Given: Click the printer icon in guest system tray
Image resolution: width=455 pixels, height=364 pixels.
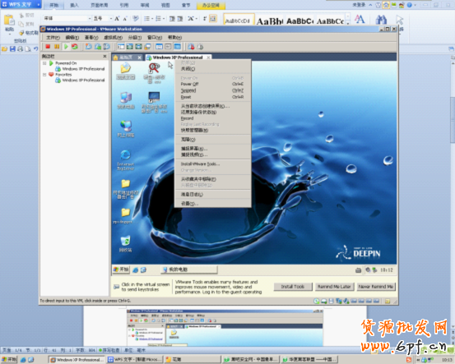Looking at the screenshot, I should [x=359, y=270].
